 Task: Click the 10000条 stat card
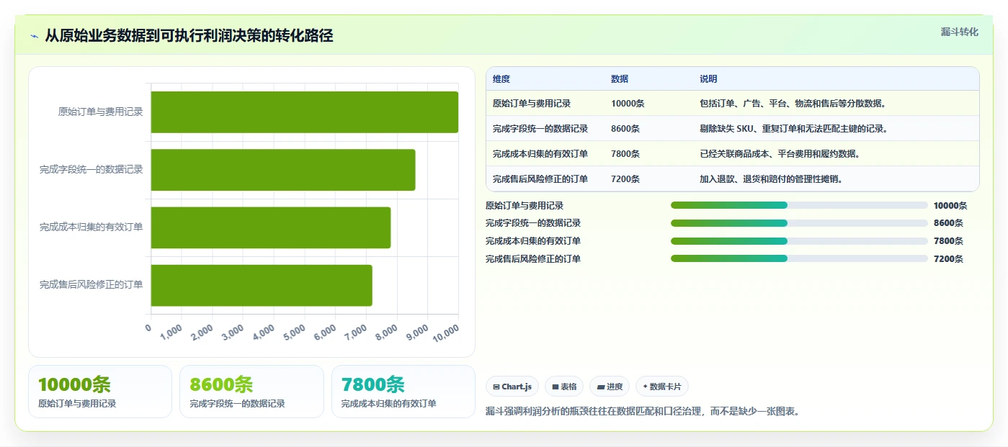coord(100,392)
